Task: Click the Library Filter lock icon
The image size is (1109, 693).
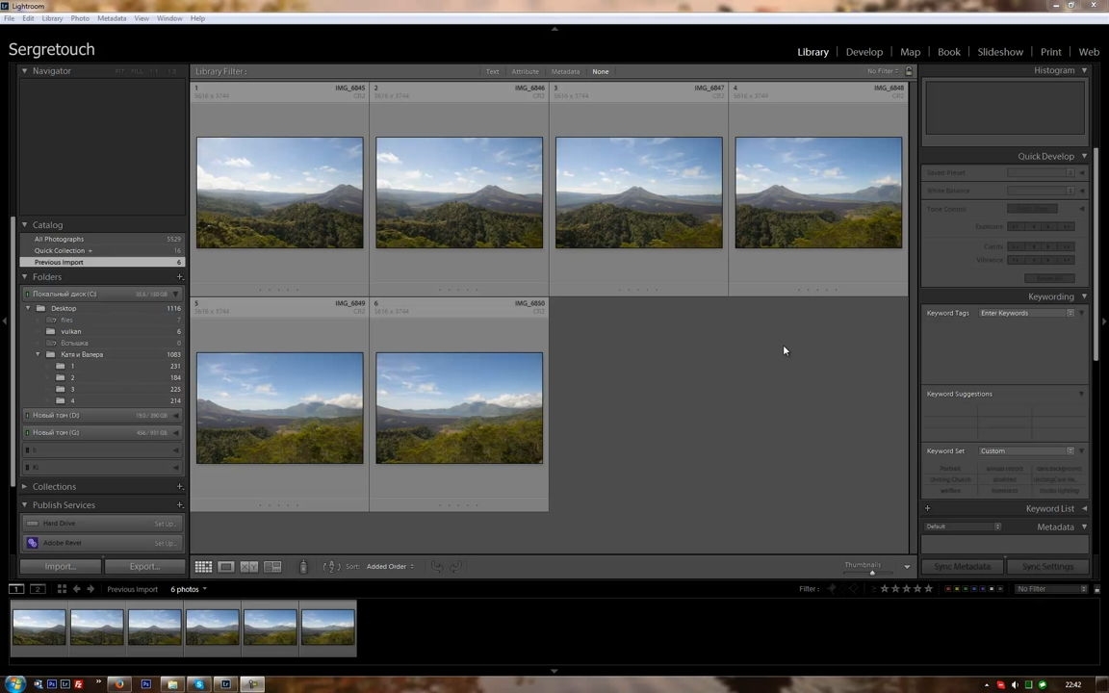Action: pos(909,70)
